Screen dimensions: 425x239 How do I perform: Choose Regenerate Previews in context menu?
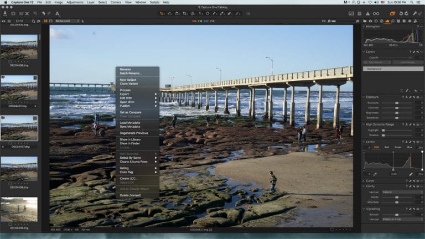[x=133, y=133]
